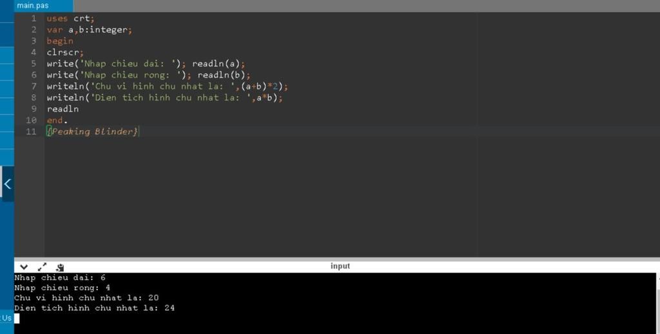Focus the console input cursor block
Viewport: 660px width, 334px height.
click(x=17, y=319)
